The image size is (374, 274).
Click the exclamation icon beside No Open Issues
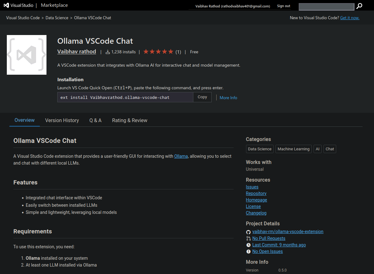click(x=248, y=251)
